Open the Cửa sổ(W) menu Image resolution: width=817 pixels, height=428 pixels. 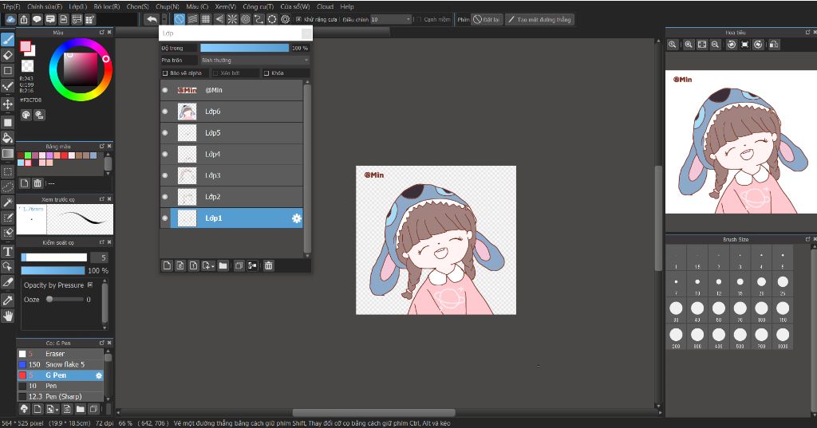click(295, 6)
